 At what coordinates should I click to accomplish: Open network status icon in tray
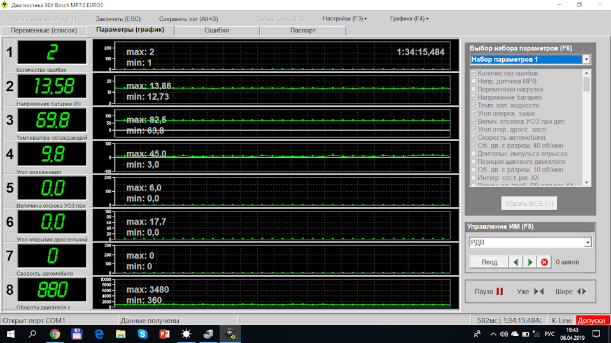click(x=536, y=334)
